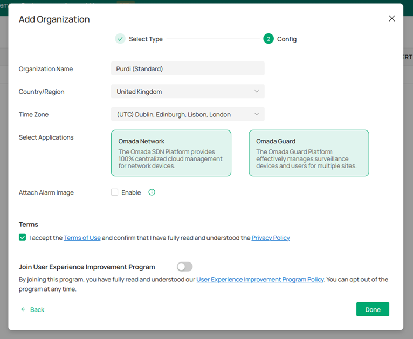Expand the Time Zone dropdown

[x=187, y=114]
